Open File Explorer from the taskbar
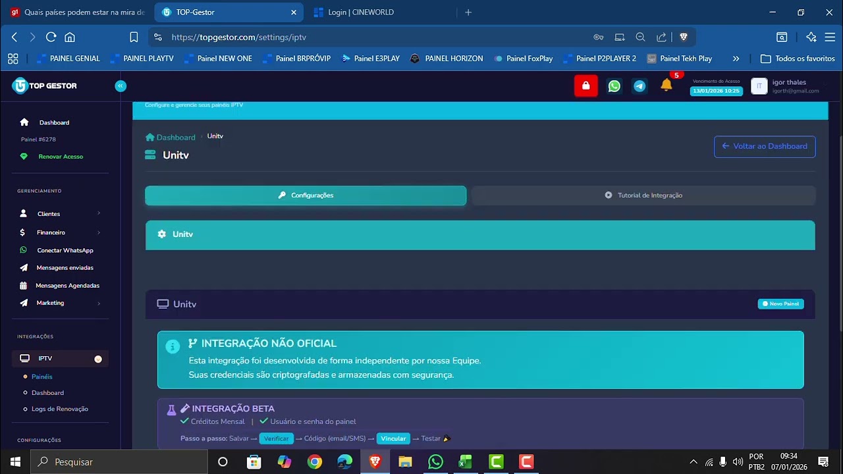 click(x=405, y=461)
